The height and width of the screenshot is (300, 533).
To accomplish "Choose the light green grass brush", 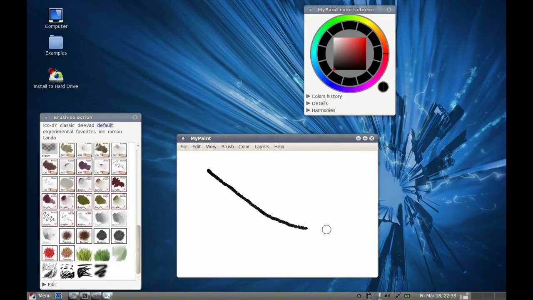I will coord(84,253).
